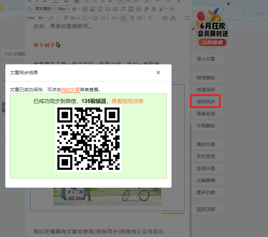
Task: Open the 导入 import dropdown
Action: (x=75, y=18)
